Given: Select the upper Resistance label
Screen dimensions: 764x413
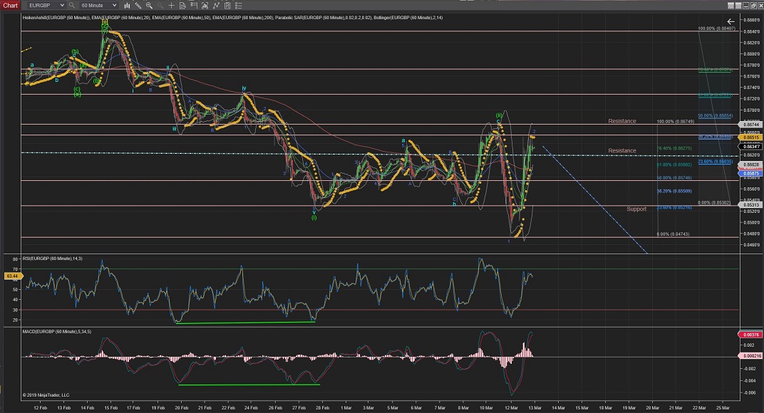Looking at the screenshot, I should (621, 121).
